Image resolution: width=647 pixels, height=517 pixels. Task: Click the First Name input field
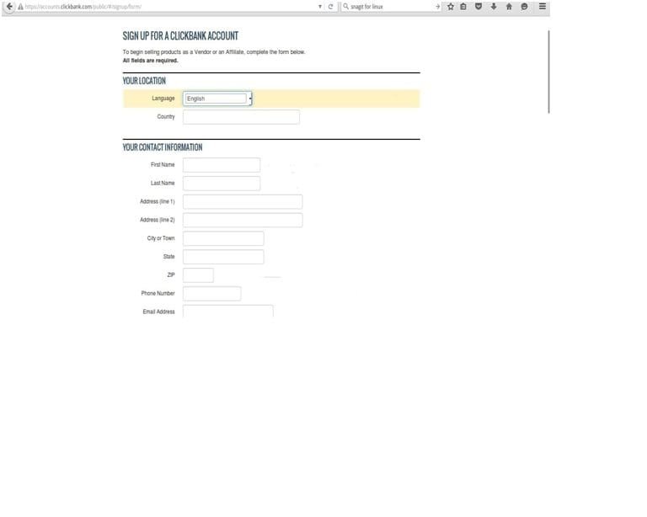(222, 165)
